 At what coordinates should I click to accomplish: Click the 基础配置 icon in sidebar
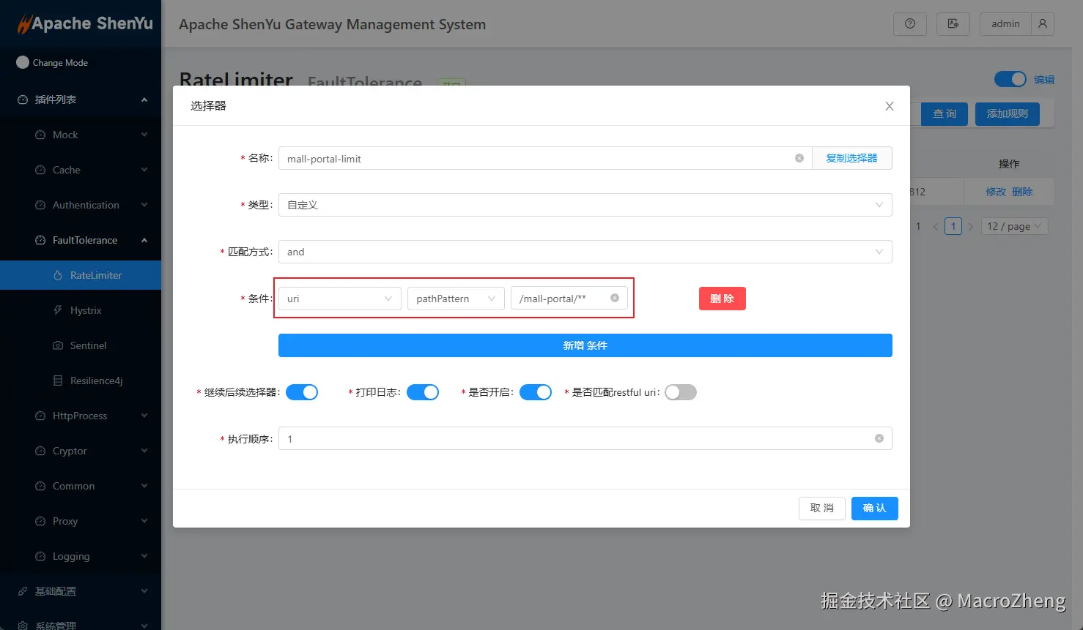[23, 591]
